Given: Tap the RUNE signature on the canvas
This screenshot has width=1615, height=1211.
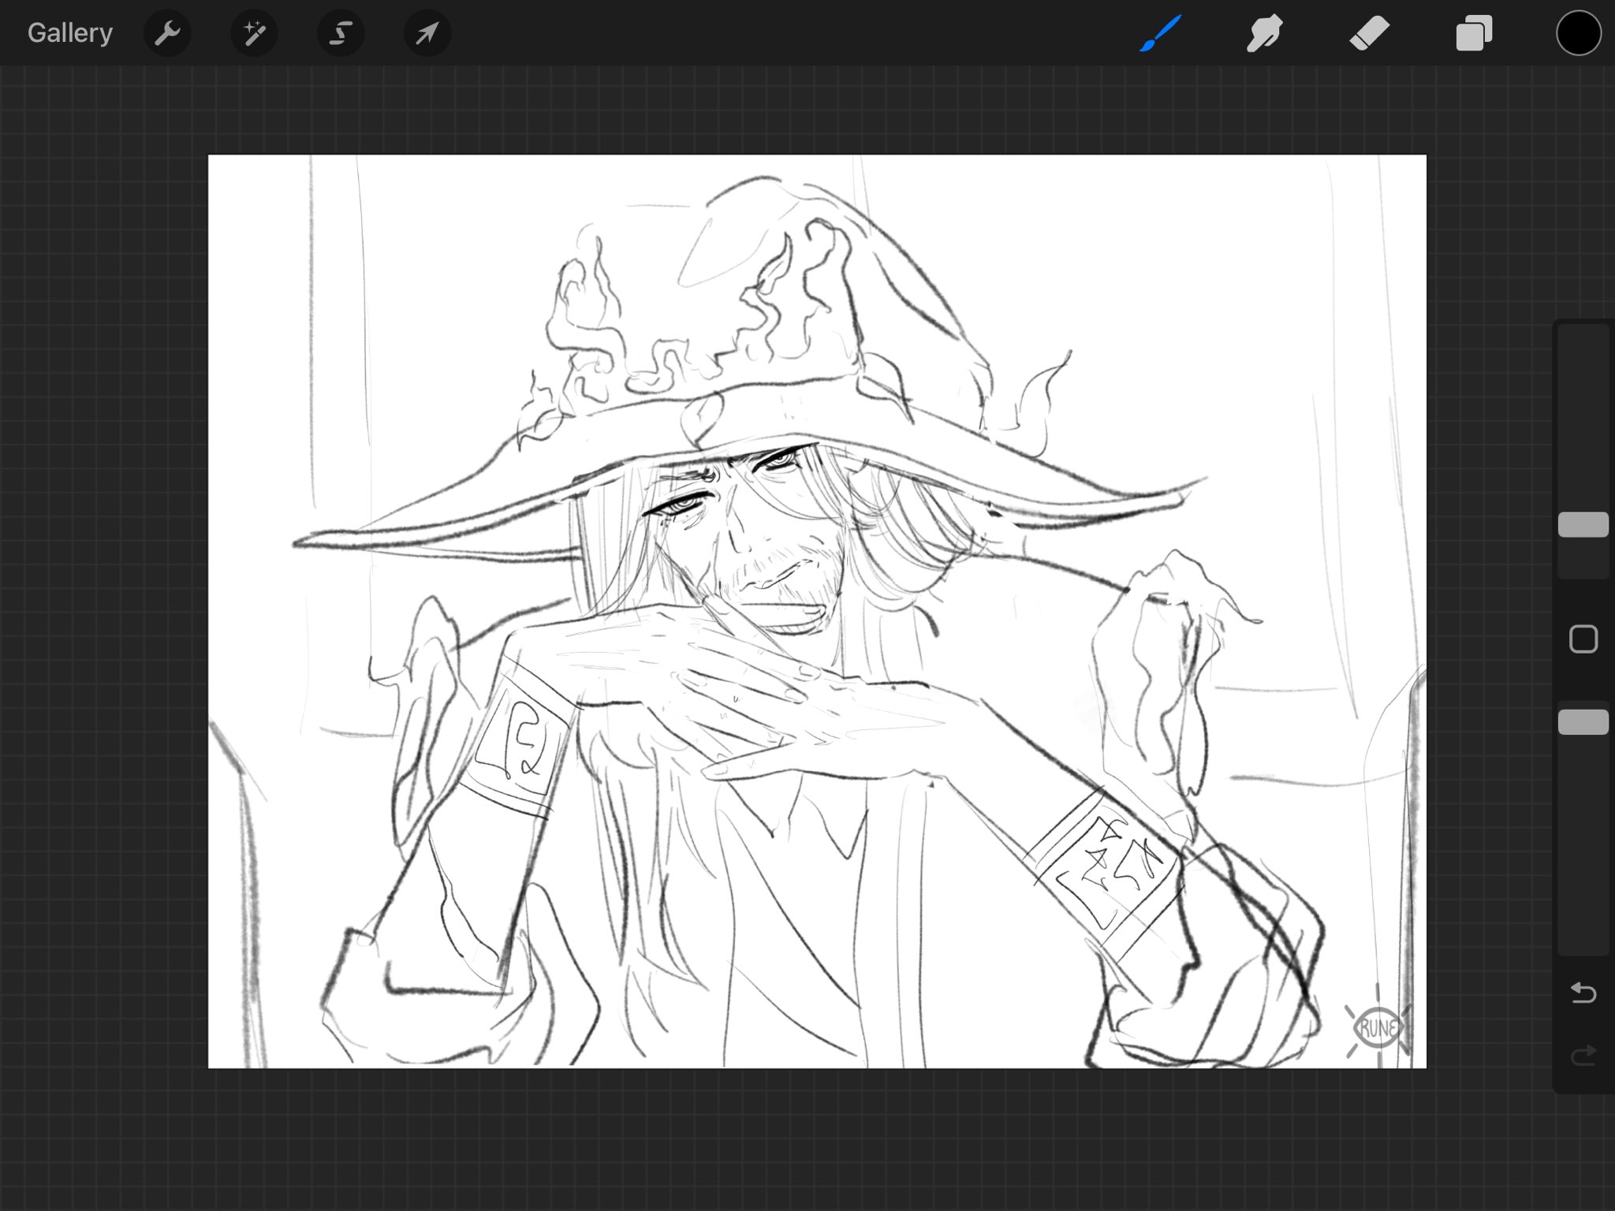Looking at the screenshot, I should (x=1378, y=1027).
